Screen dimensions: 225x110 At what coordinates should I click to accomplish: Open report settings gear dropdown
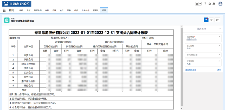point(217,20)
